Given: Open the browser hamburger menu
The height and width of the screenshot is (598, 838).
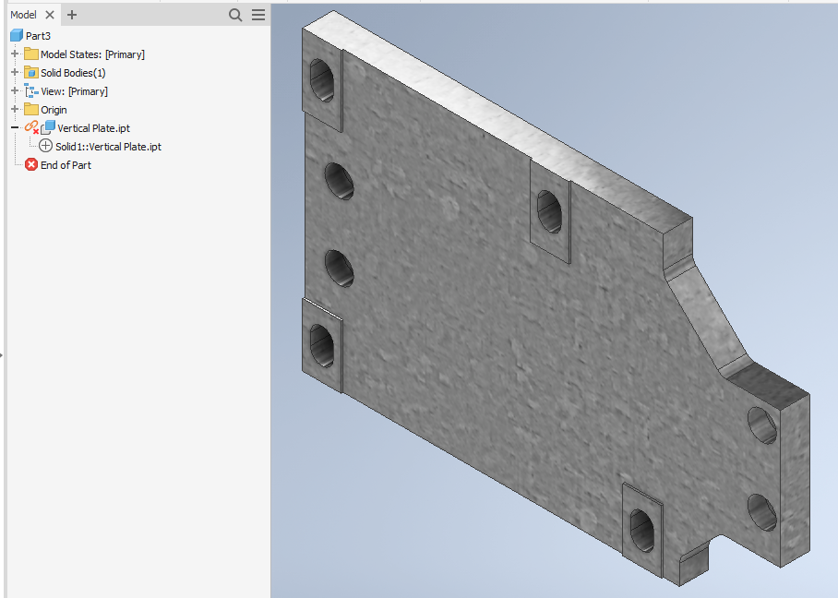Looking at the screenshot, I should tap(257, 15).
